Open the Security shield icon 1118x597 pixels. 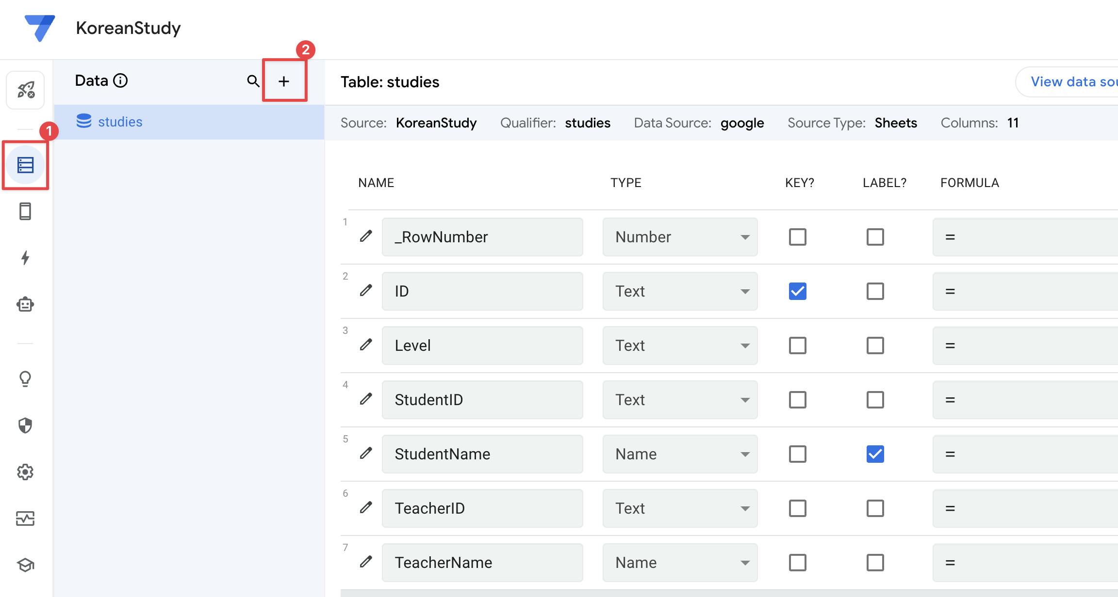(x=25, y=425)
